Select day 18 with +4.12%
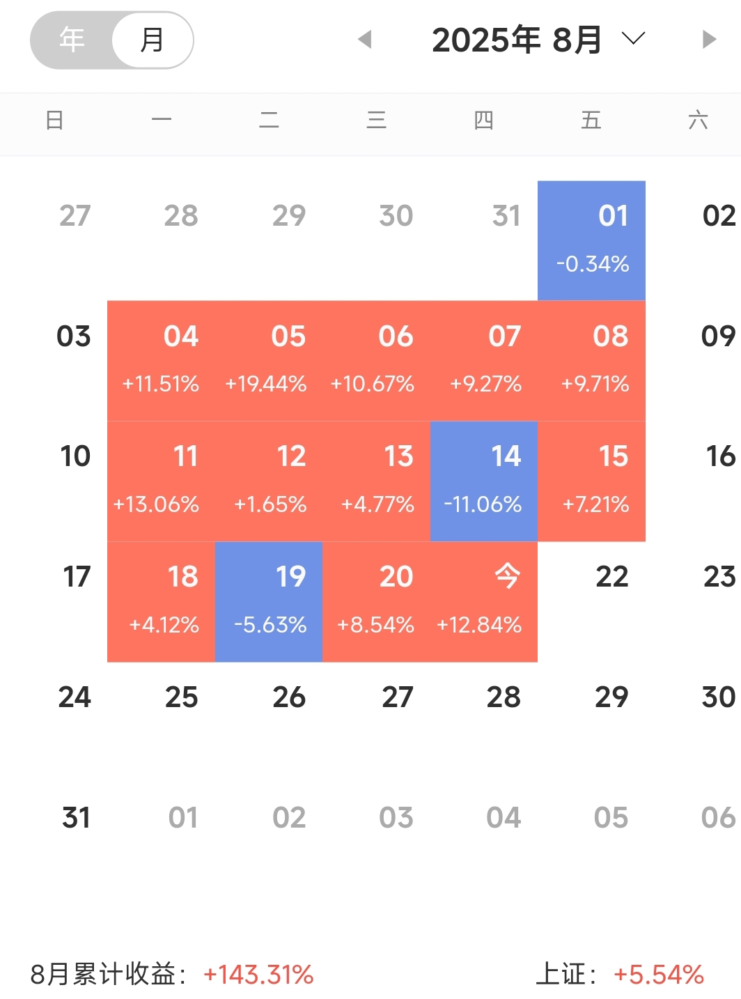The width and height of the screenshot is (741, 999). click(161, 602)
